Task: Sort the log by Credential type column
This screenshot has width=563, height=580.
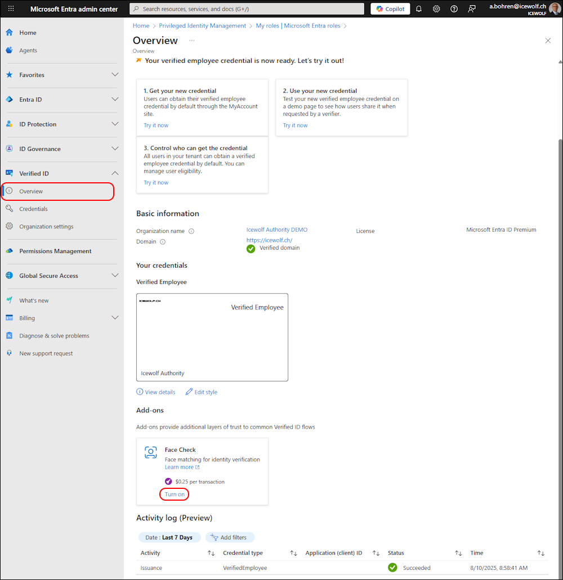Action: pos(293,553)
